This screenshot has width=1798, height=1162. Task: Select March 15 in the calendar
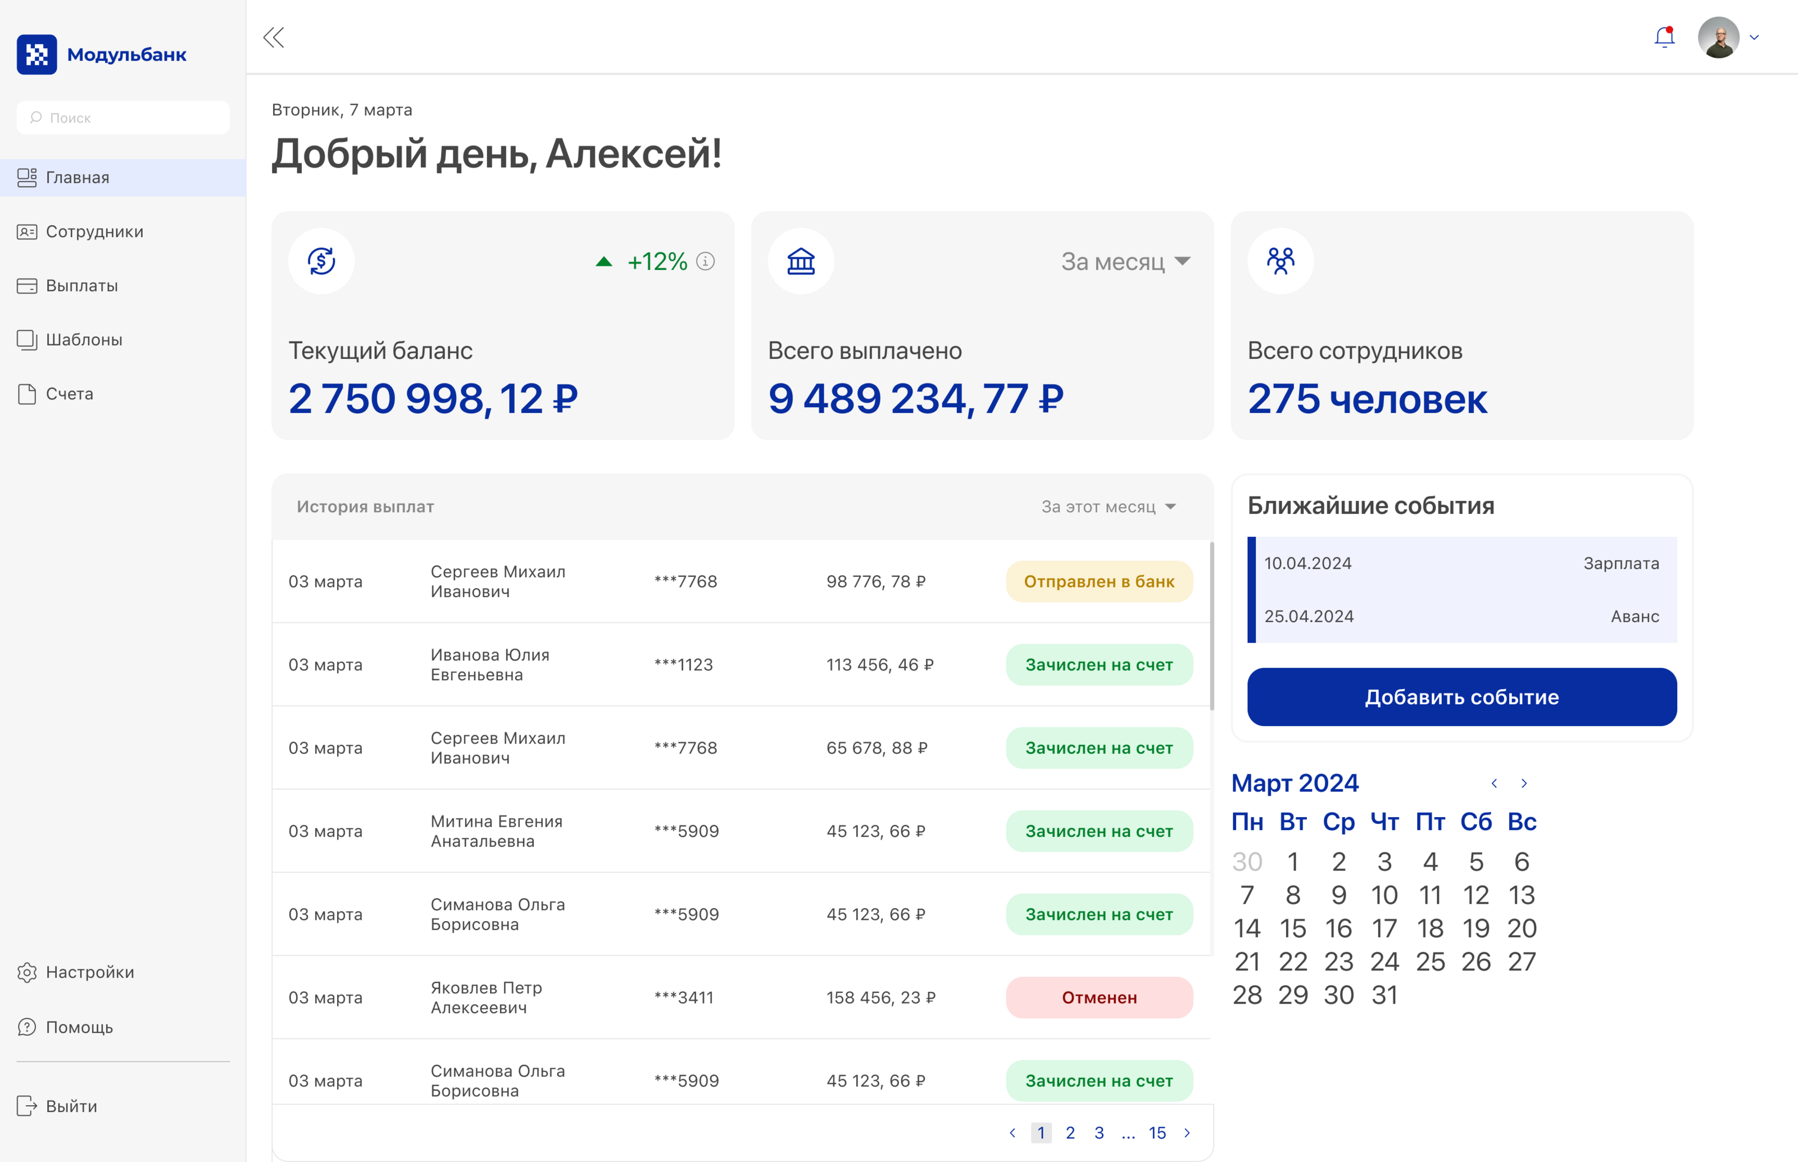click(1292, 928)
